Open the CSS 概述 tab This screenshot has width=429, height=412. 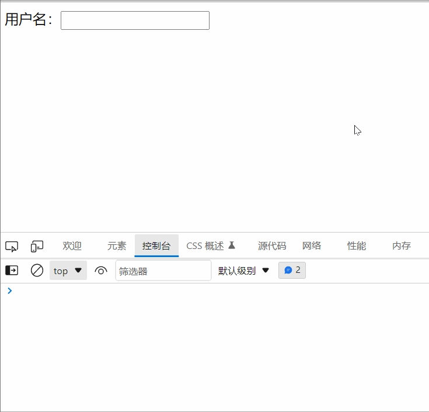pos(211,245)
